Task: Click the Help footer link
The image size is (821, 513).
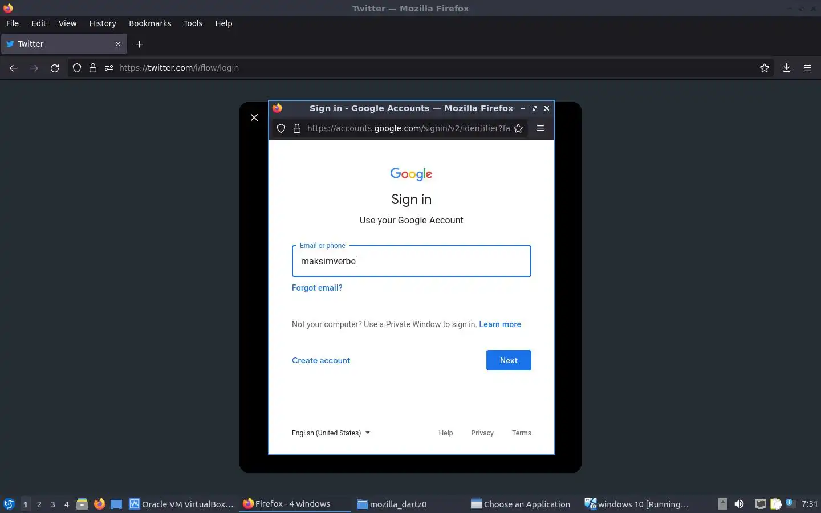Action: click(x=446, y=433)
